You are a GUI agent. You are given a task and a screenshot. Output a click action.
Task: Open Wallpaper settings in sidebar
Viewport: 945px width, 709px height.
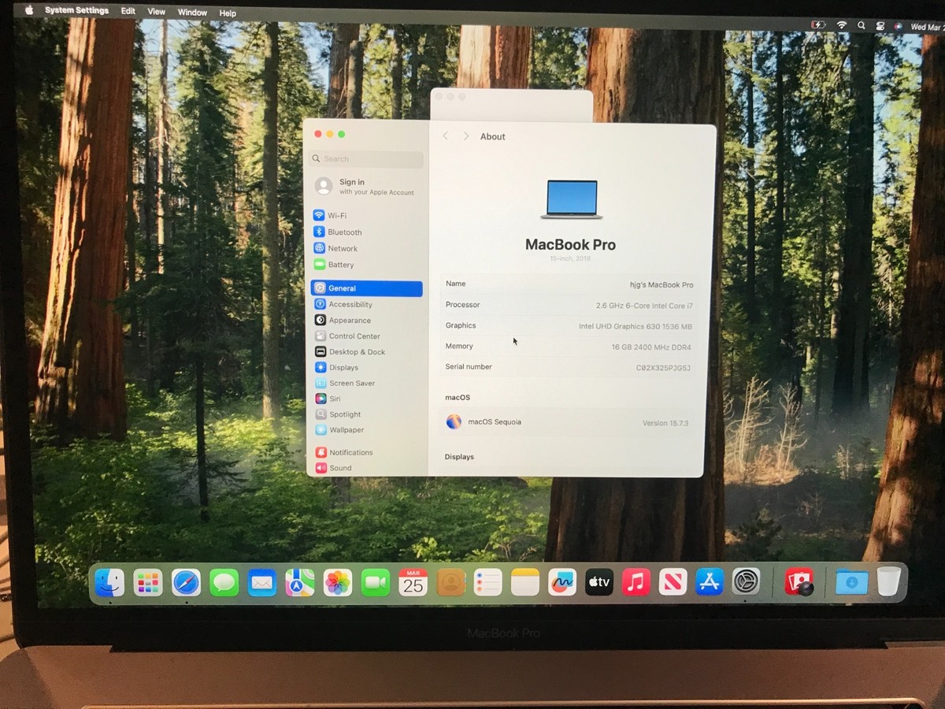coord(339,430)
